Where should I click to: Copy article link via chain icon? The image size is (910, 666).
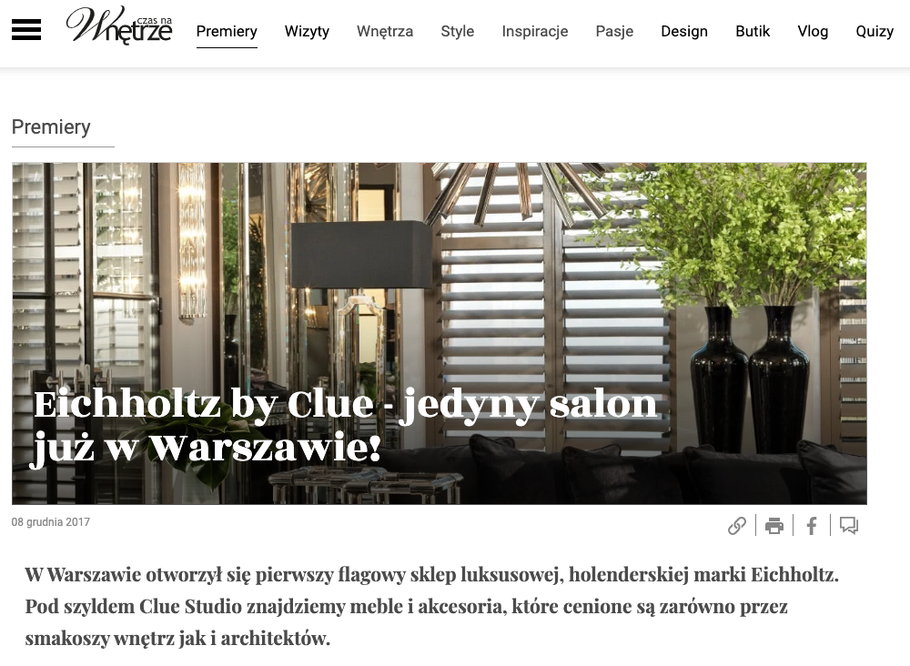[737, 526]
